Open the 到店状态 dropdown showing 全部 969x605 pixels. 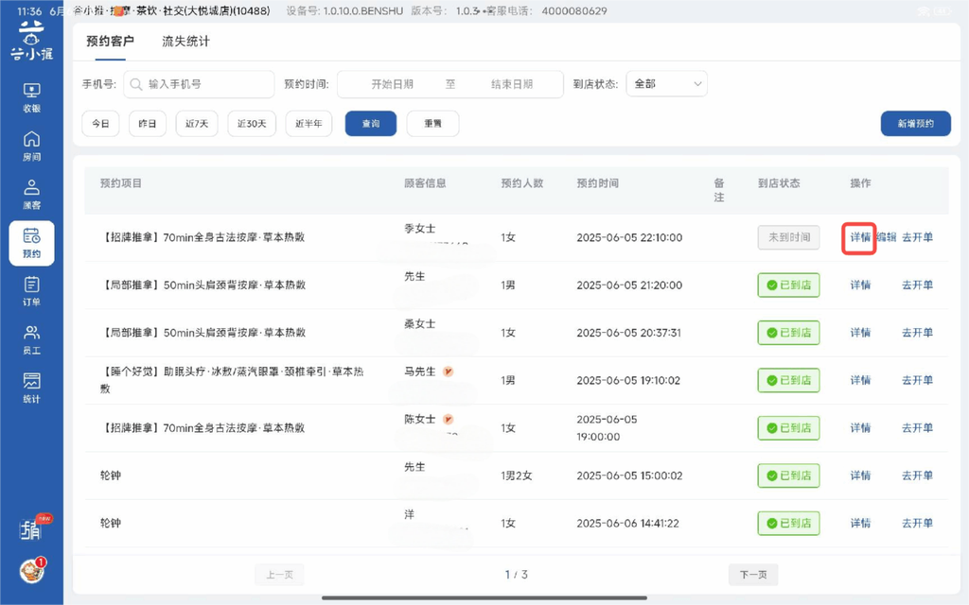point(667,84)
